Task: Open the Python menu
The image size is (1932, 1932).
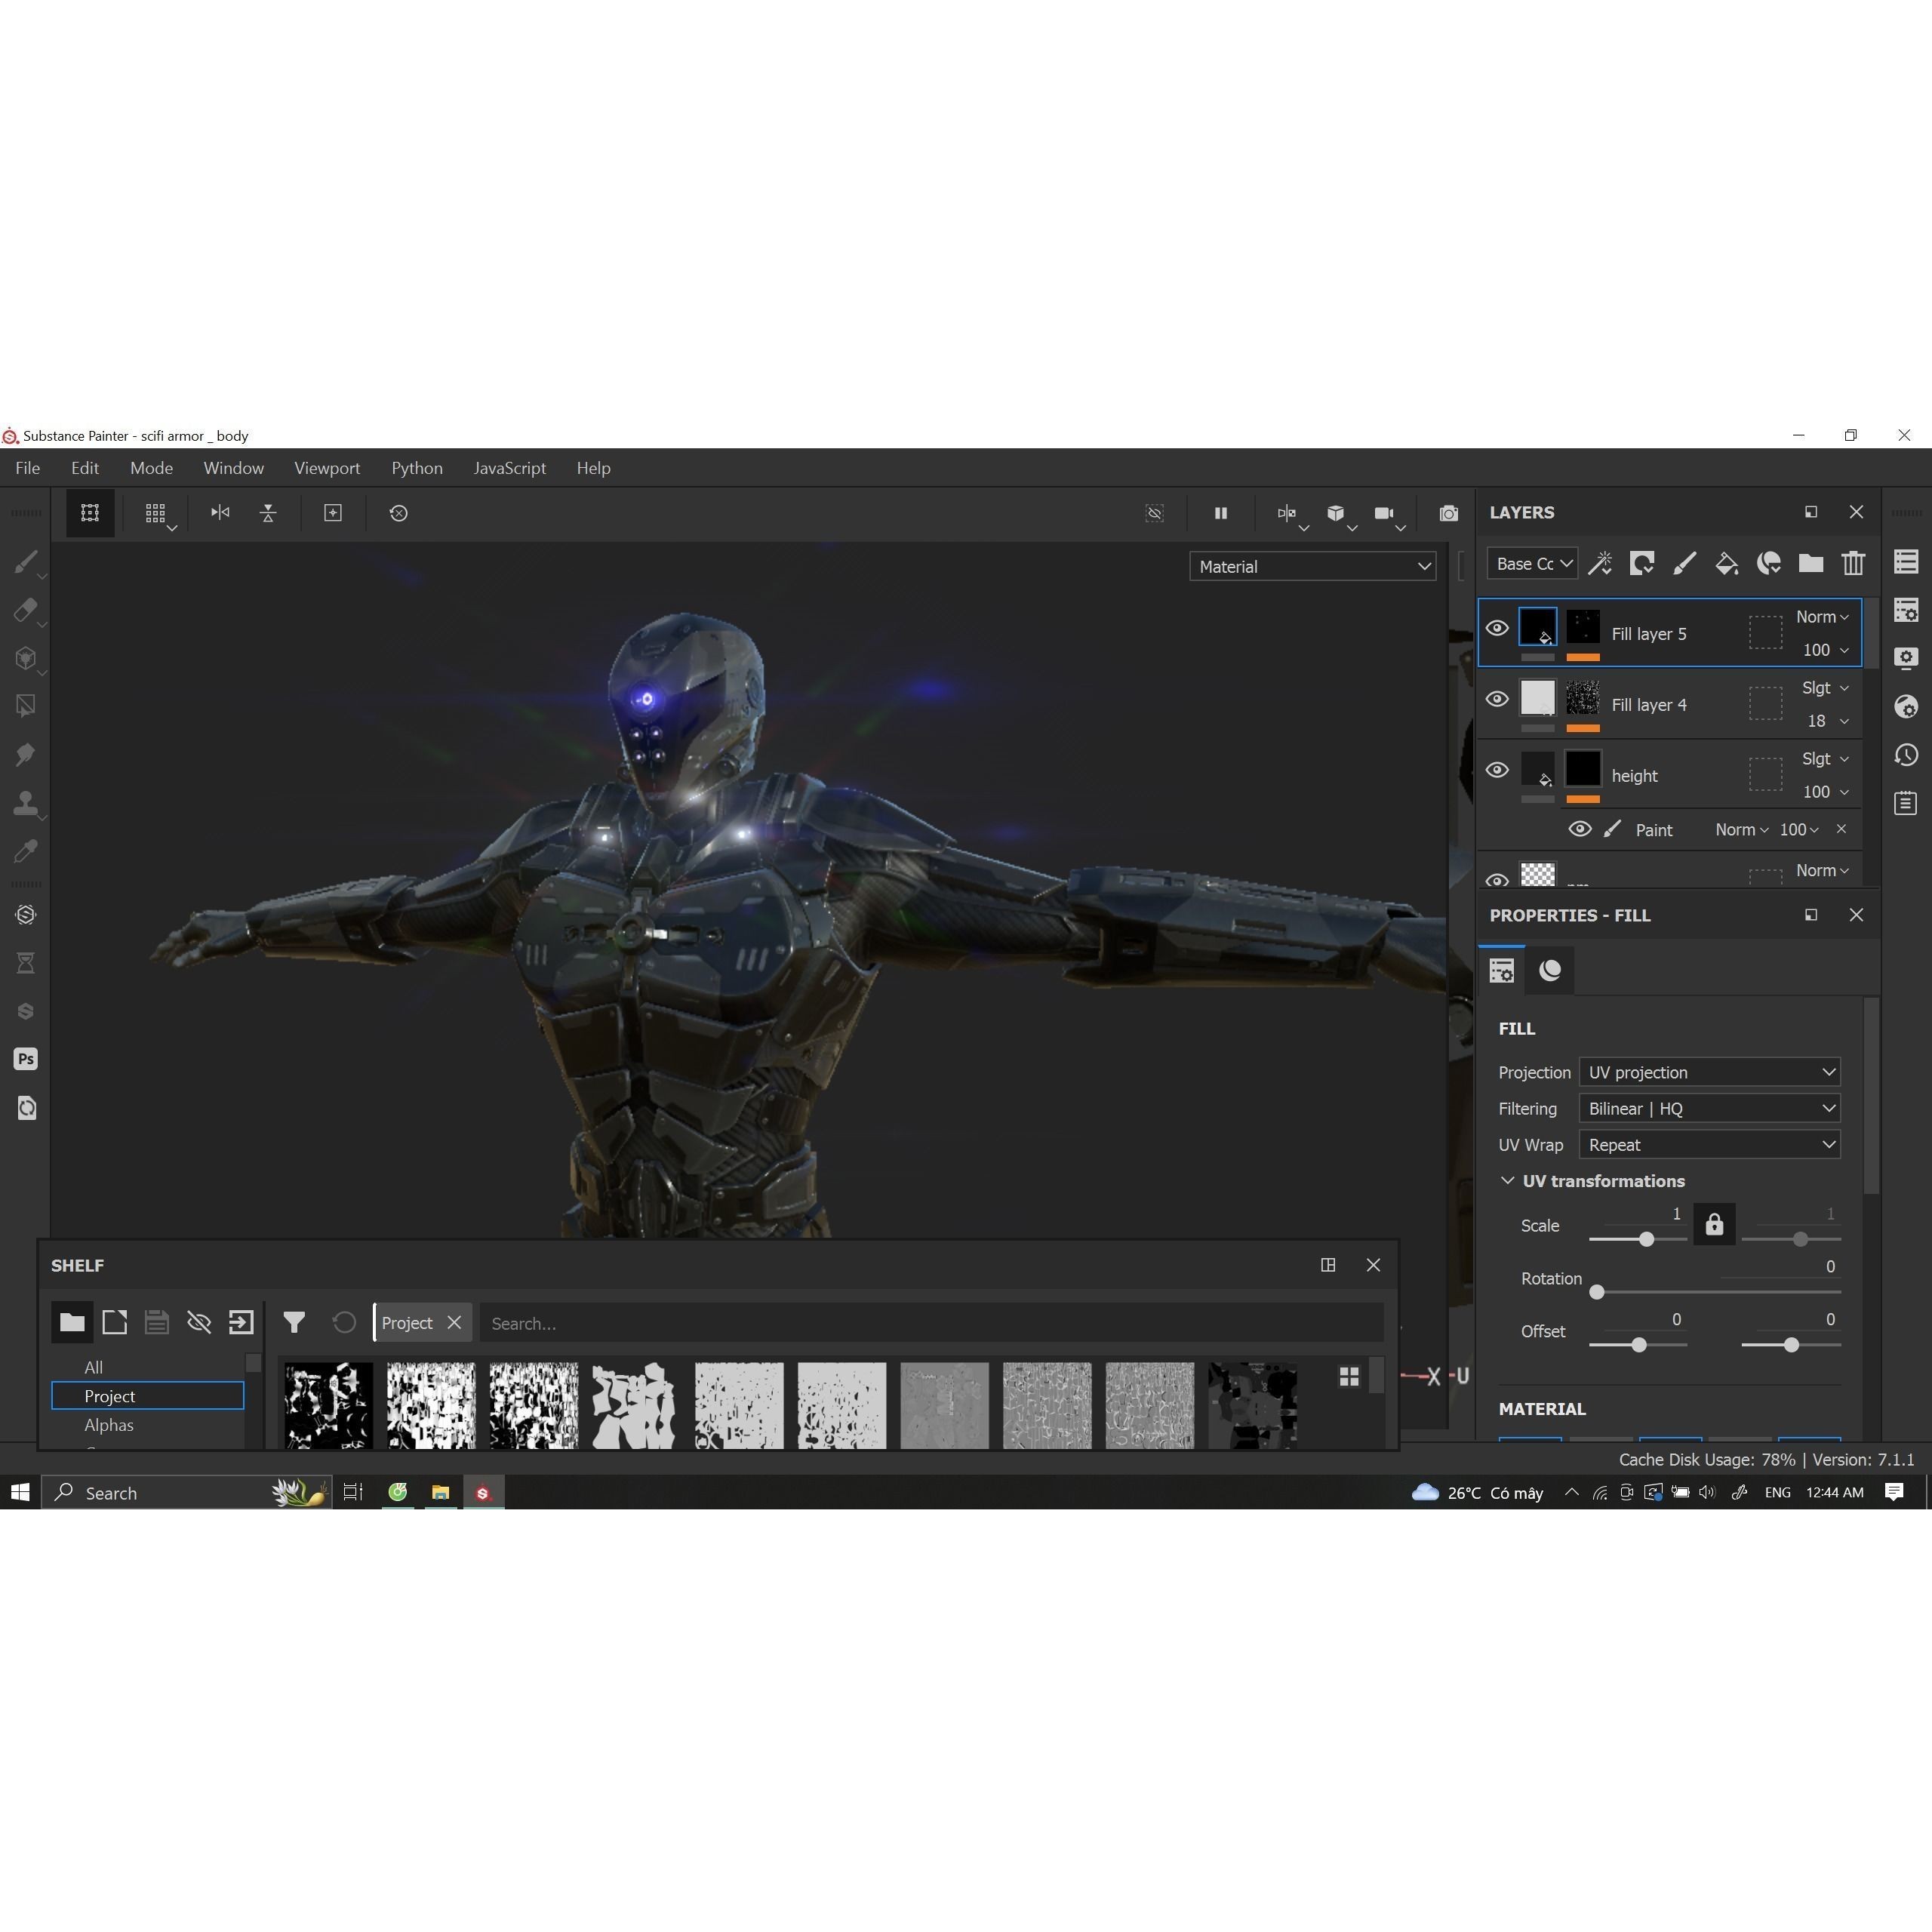Action: click(417, 467)
